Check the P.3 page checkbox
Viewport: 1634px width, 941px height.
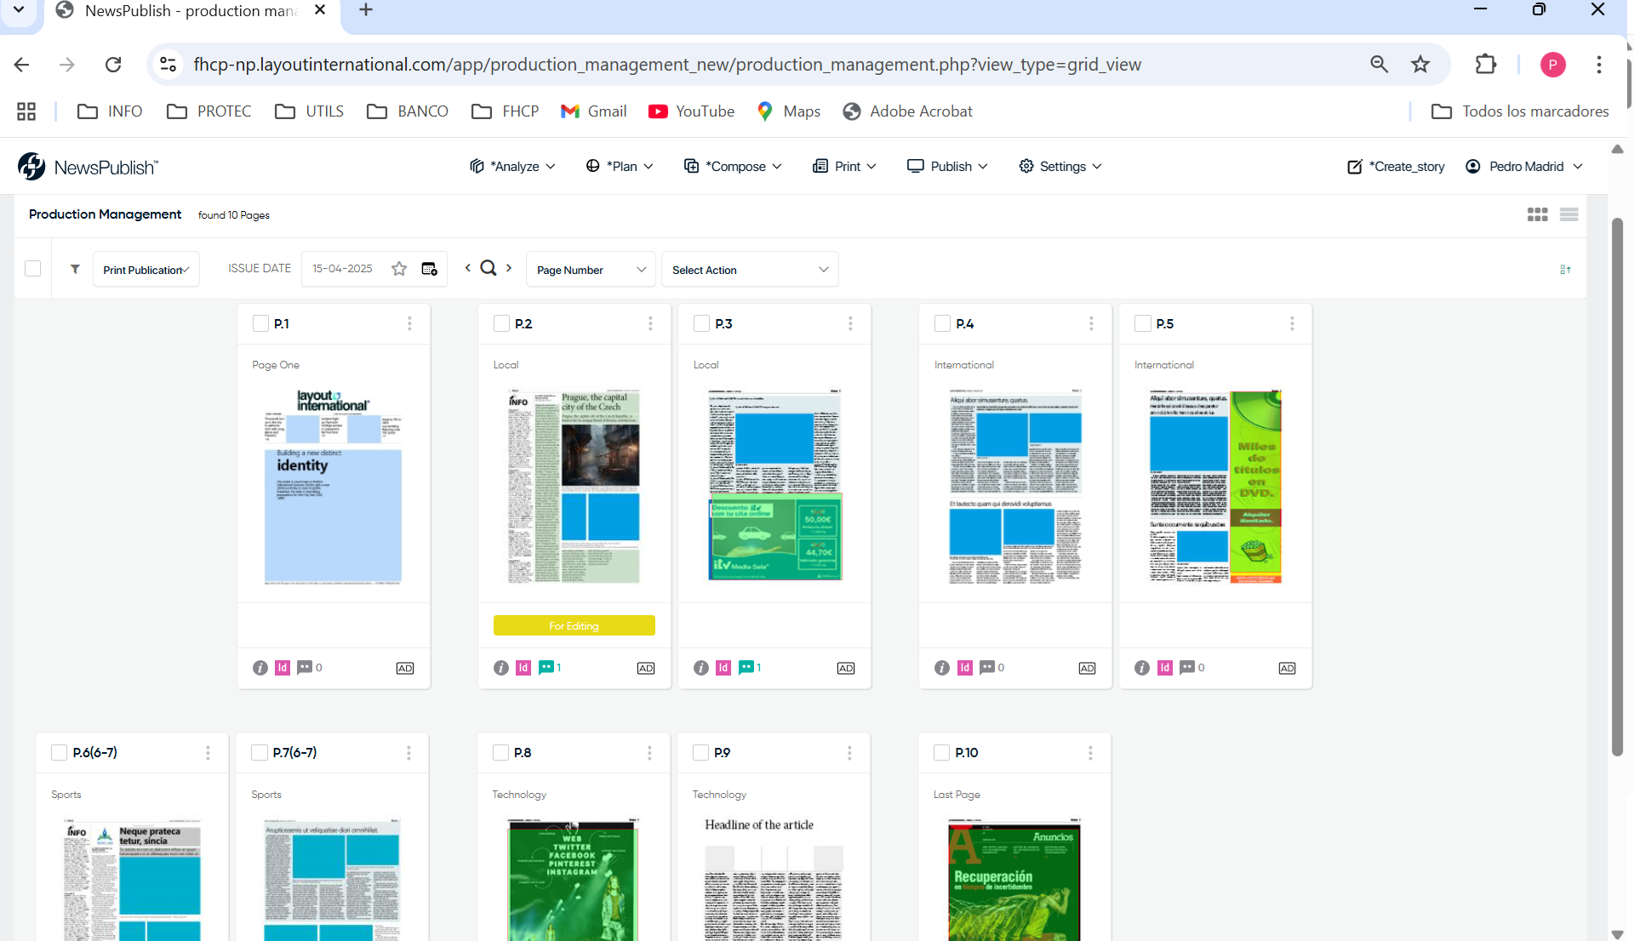[x=702, y=323]
